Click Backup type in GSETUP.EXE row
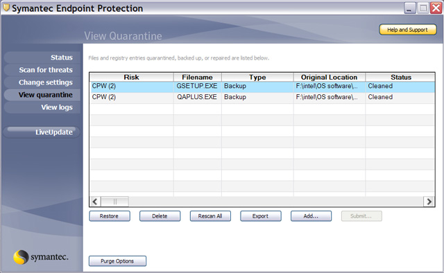The width and height of the screenshot is (444, 273). (x=257, y=86)
